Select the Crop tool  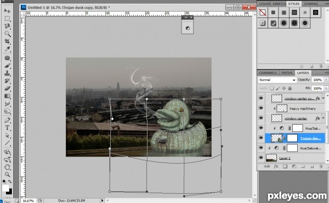[7, 41]
